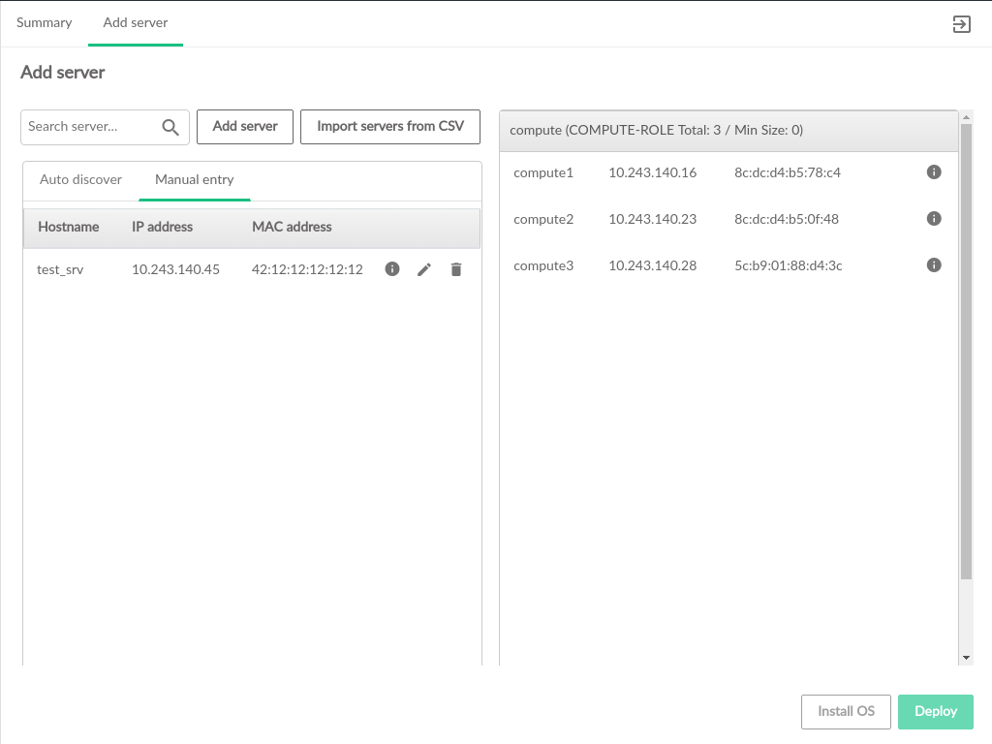Click the scrollbar down arrow
992x744 pixels.
(966, 658)
